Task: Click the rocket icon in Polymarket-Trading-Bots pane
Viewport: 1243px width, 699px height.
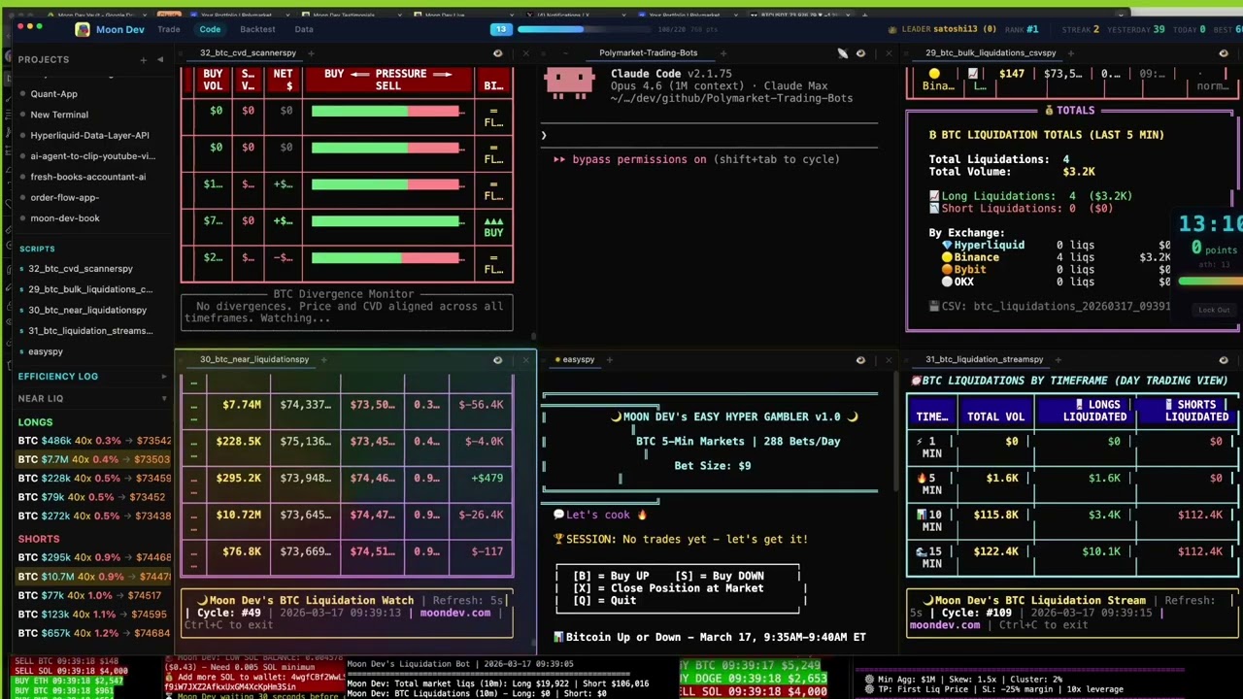Action: click(842, 52)
